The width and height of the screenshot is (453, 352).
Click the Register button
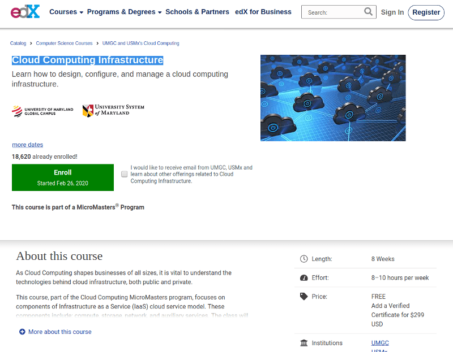[x=426, y=12]
